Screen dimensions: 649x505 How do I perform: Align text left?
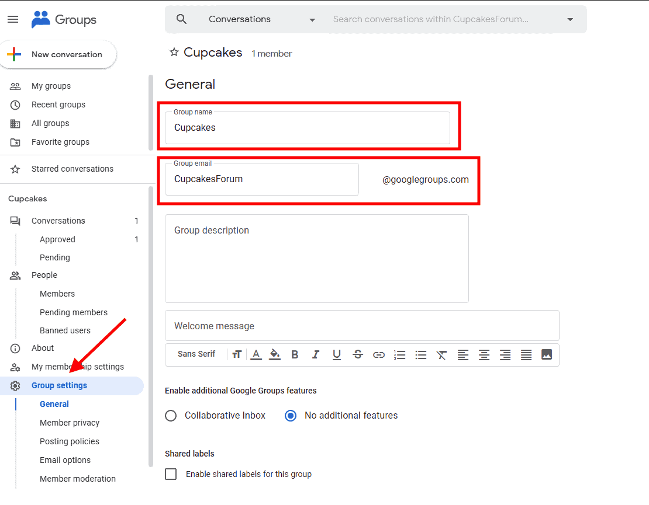[462, 355]
